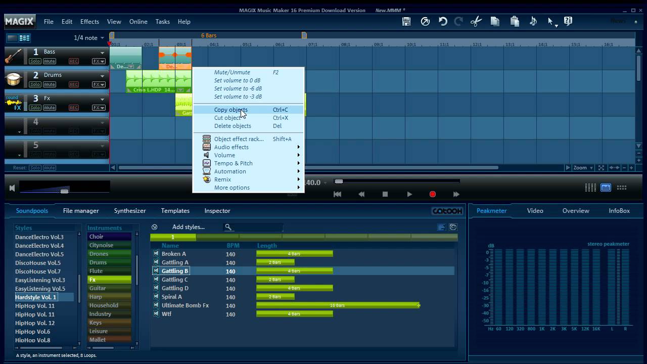
Task: Click the horizontal zoom minus icon
Action: point(625,168)
